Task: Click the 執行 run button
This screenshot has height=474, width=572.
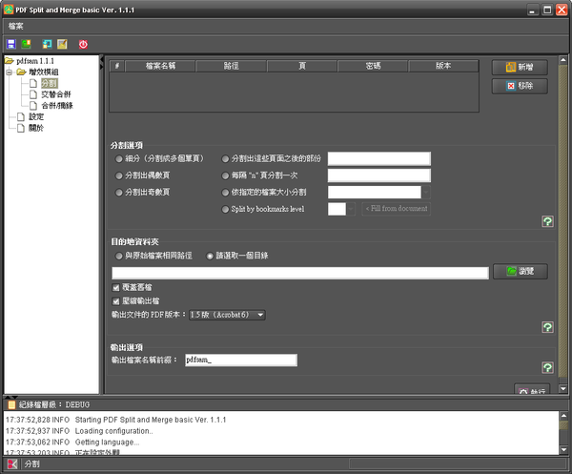Action: 532,388
